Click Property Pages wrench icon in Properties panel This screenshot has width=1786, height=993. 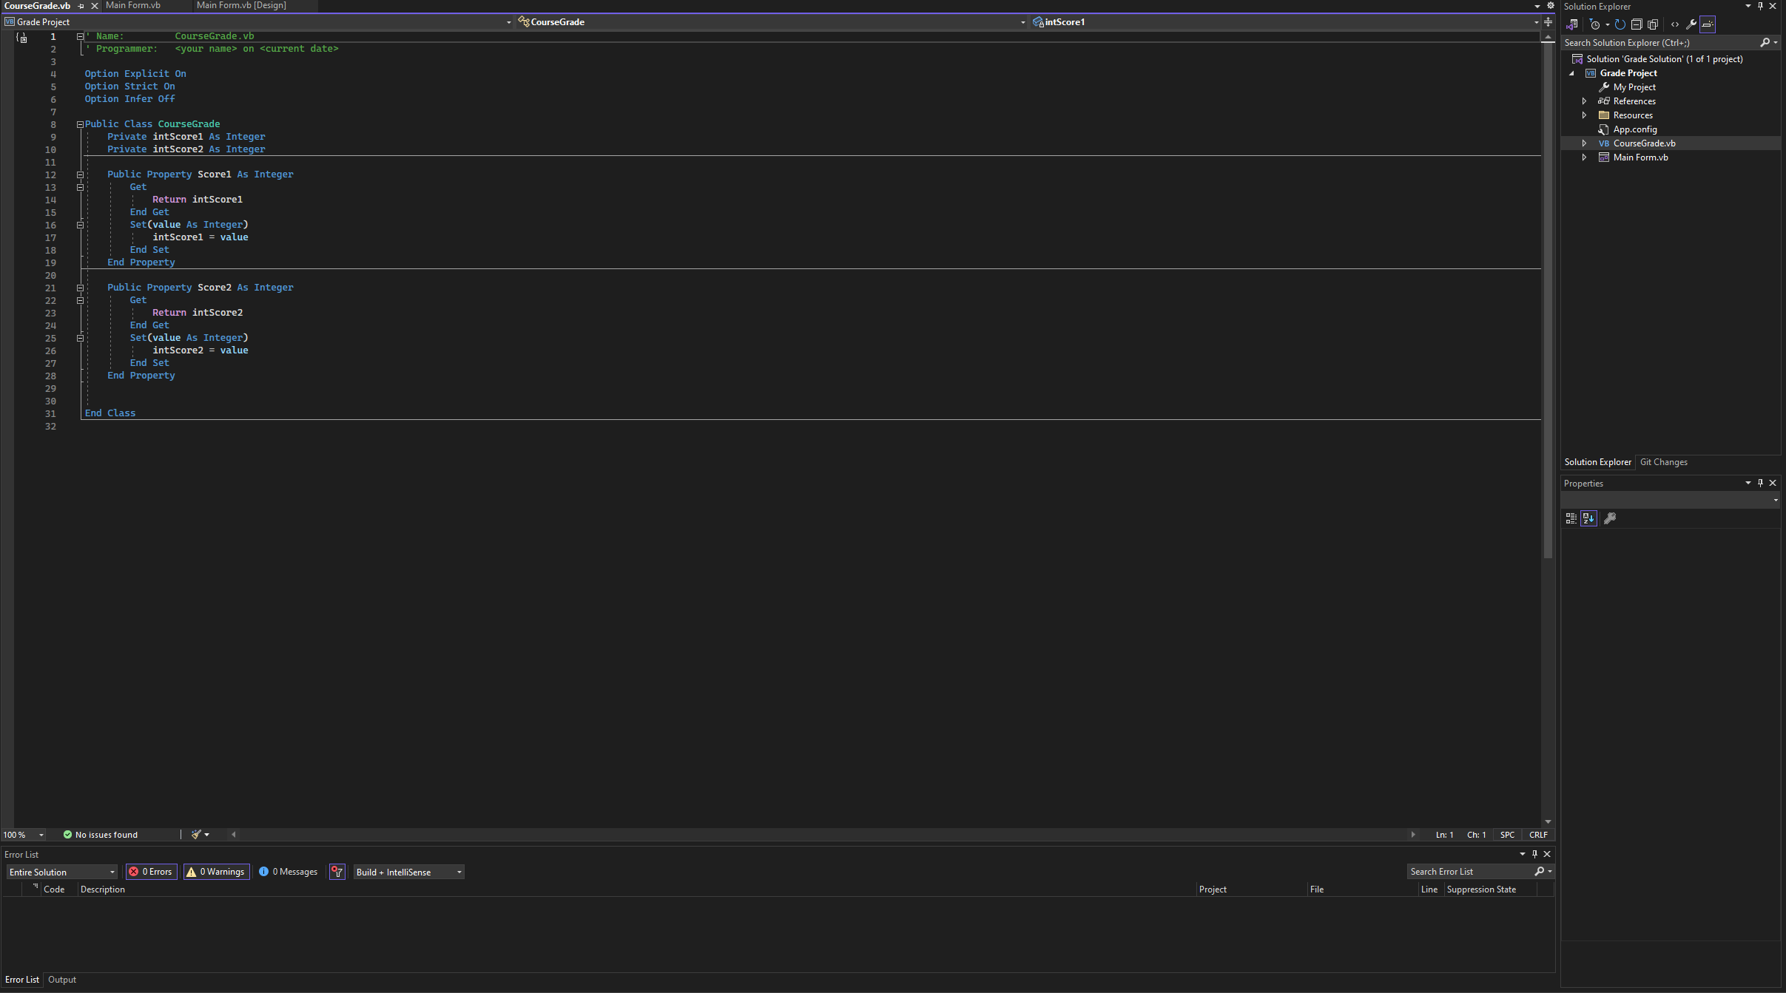pyautogui.click(x=1610, y=518)
